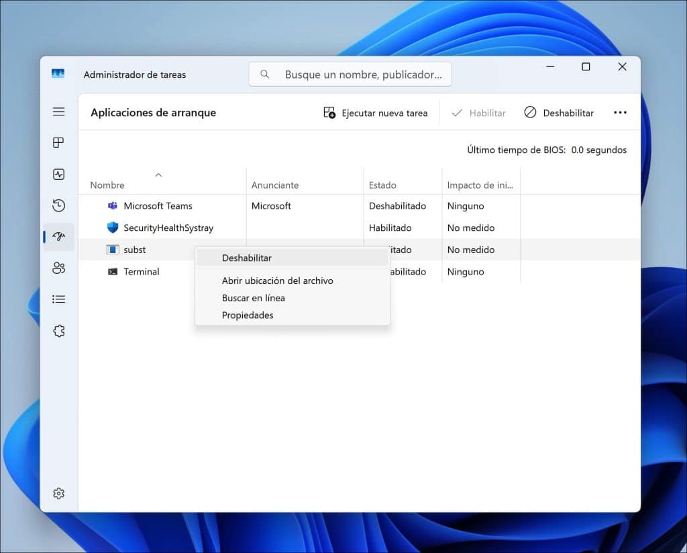Click Ejecutar nueva tarea button
The image size is (687, 553).
pyautogui.click(x=376, y=113)
